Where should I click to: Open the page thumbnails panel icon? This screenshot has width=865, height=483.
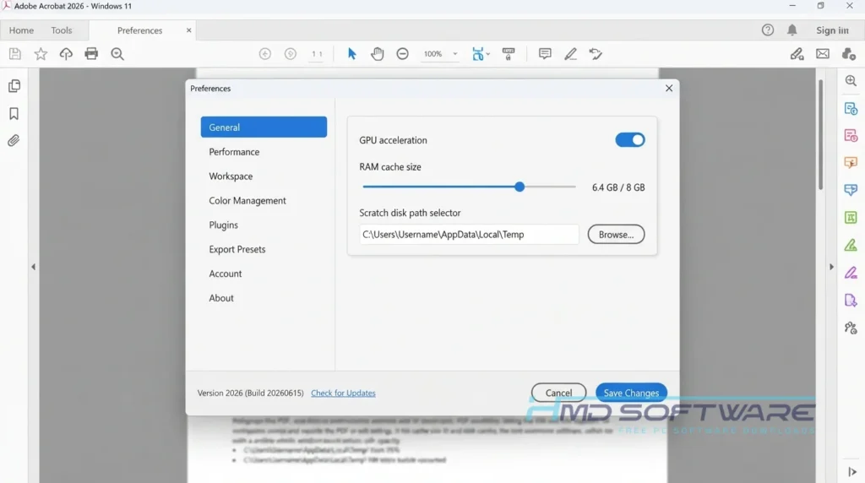point(14,86)
